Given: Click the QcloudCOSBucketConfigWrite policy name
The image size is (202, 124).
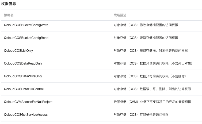Looking at the screenshot, I should 26,25.
